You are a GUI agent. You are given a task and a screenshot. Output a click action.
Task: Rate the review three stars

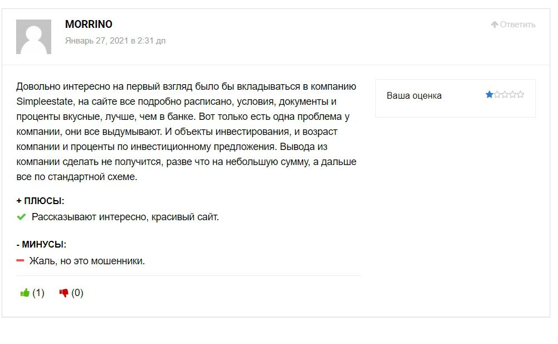coord(505,95)
